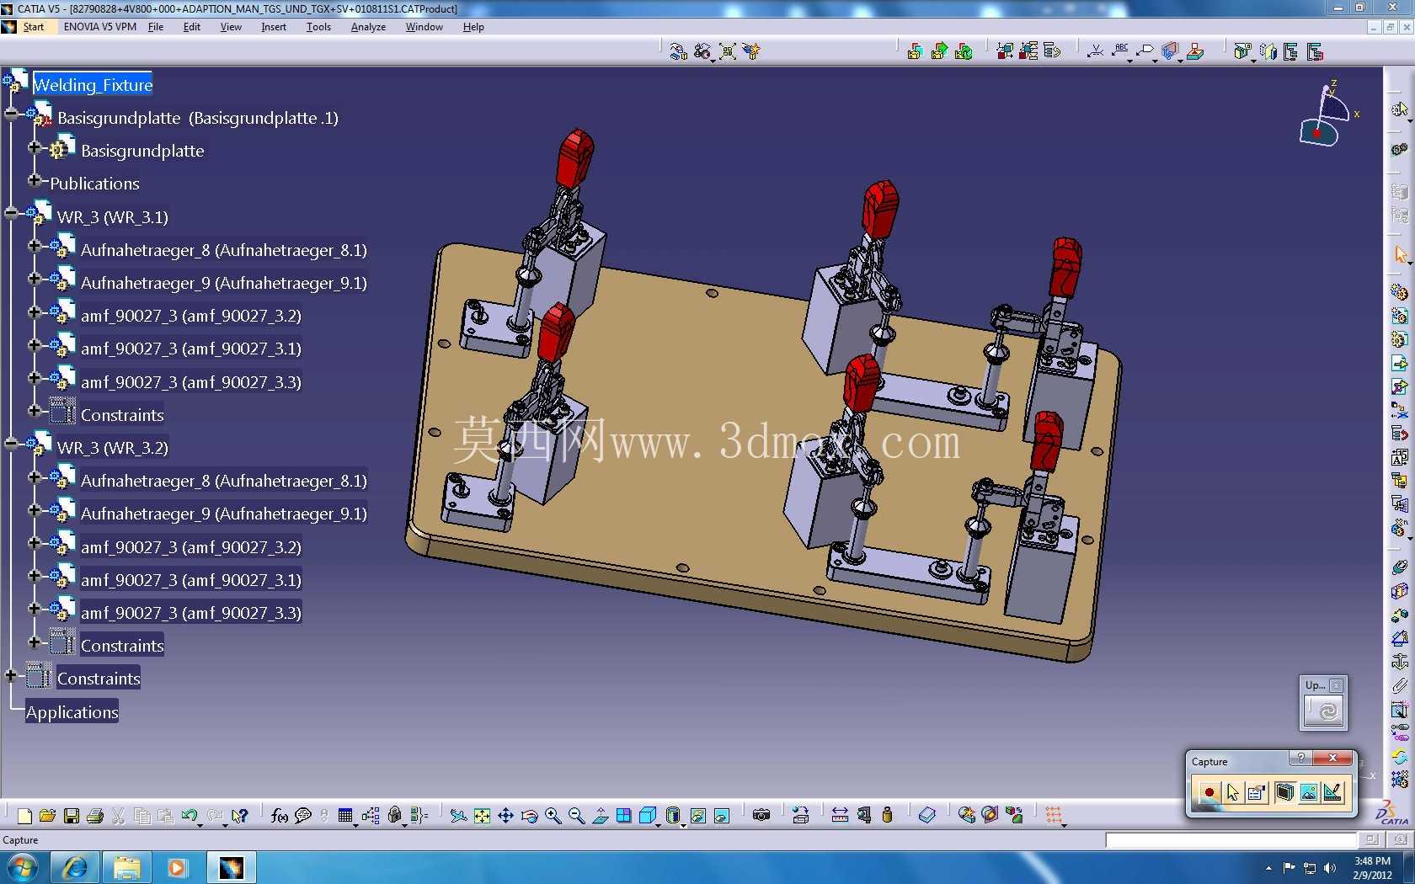This screenshot has height=884, width=1415.
Task: Open the Isometric View dropdown arrow
Action: point(658,824)
